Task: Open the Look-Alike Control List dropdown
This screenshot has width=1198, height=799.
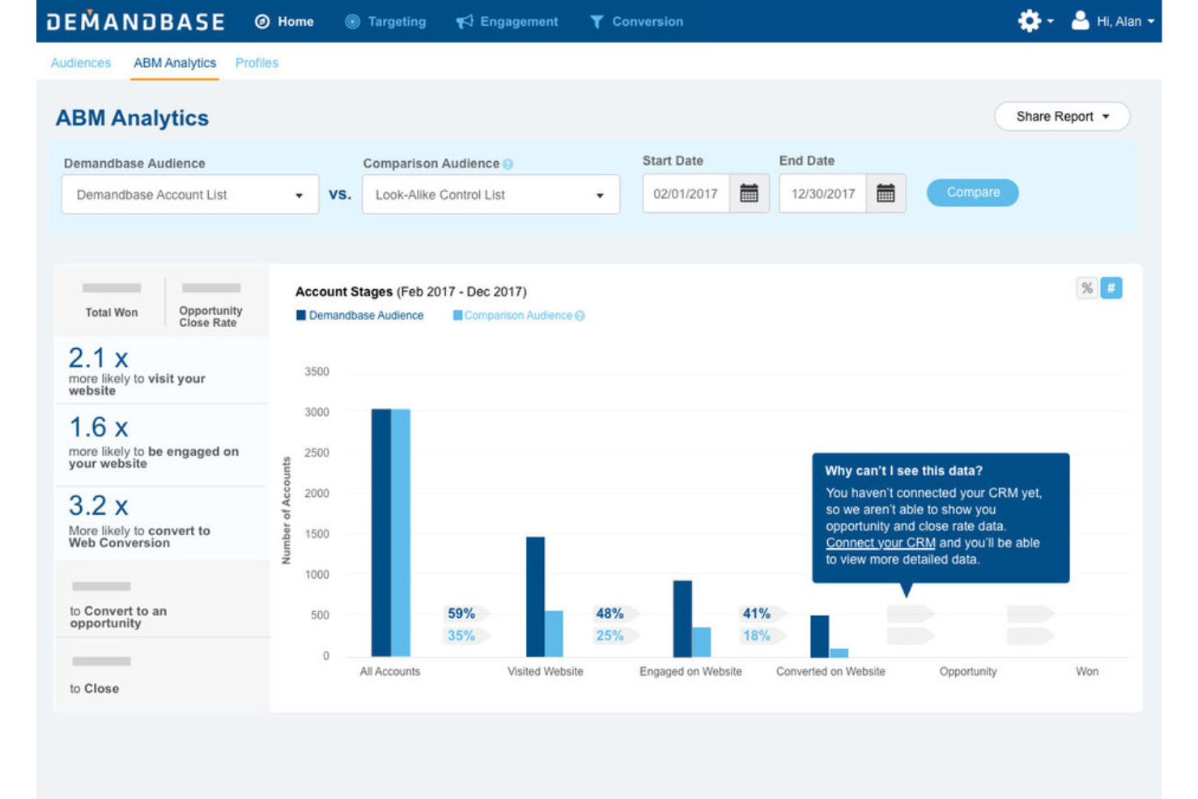Action: coord(600,194)
